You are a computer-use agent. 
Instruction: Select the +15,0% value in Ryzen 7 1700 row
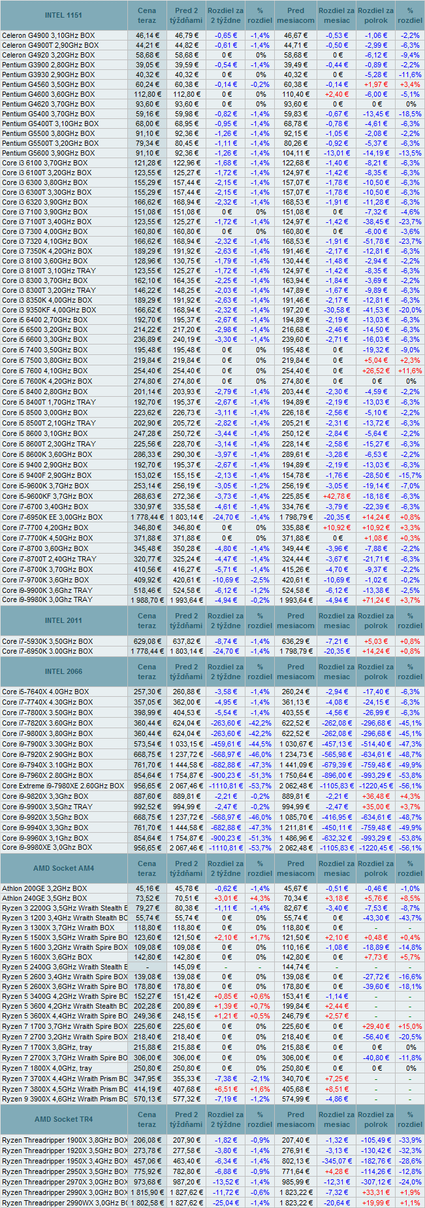(x=410, y=1026)
